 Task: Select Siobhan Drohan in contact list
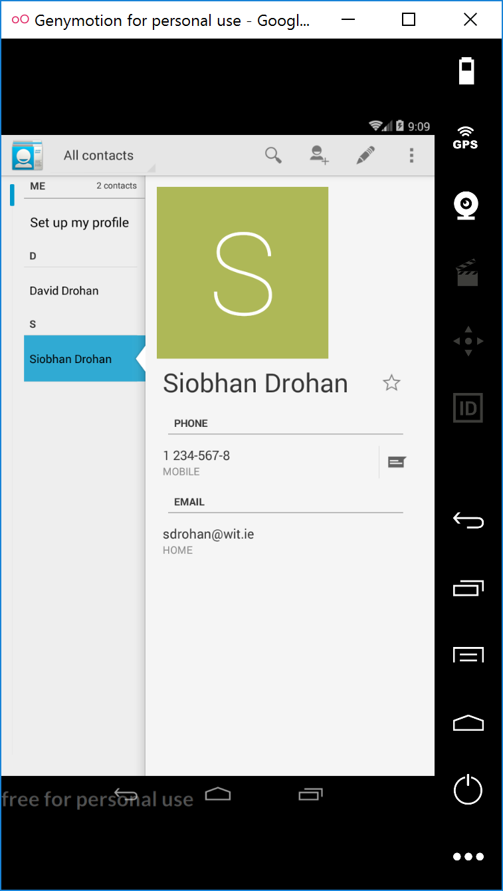[x=84, y=358]
